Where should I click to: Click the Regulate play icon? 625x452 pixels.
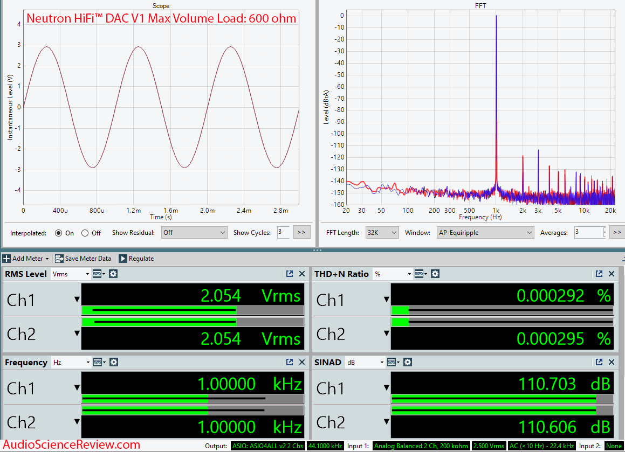(122, 259)
